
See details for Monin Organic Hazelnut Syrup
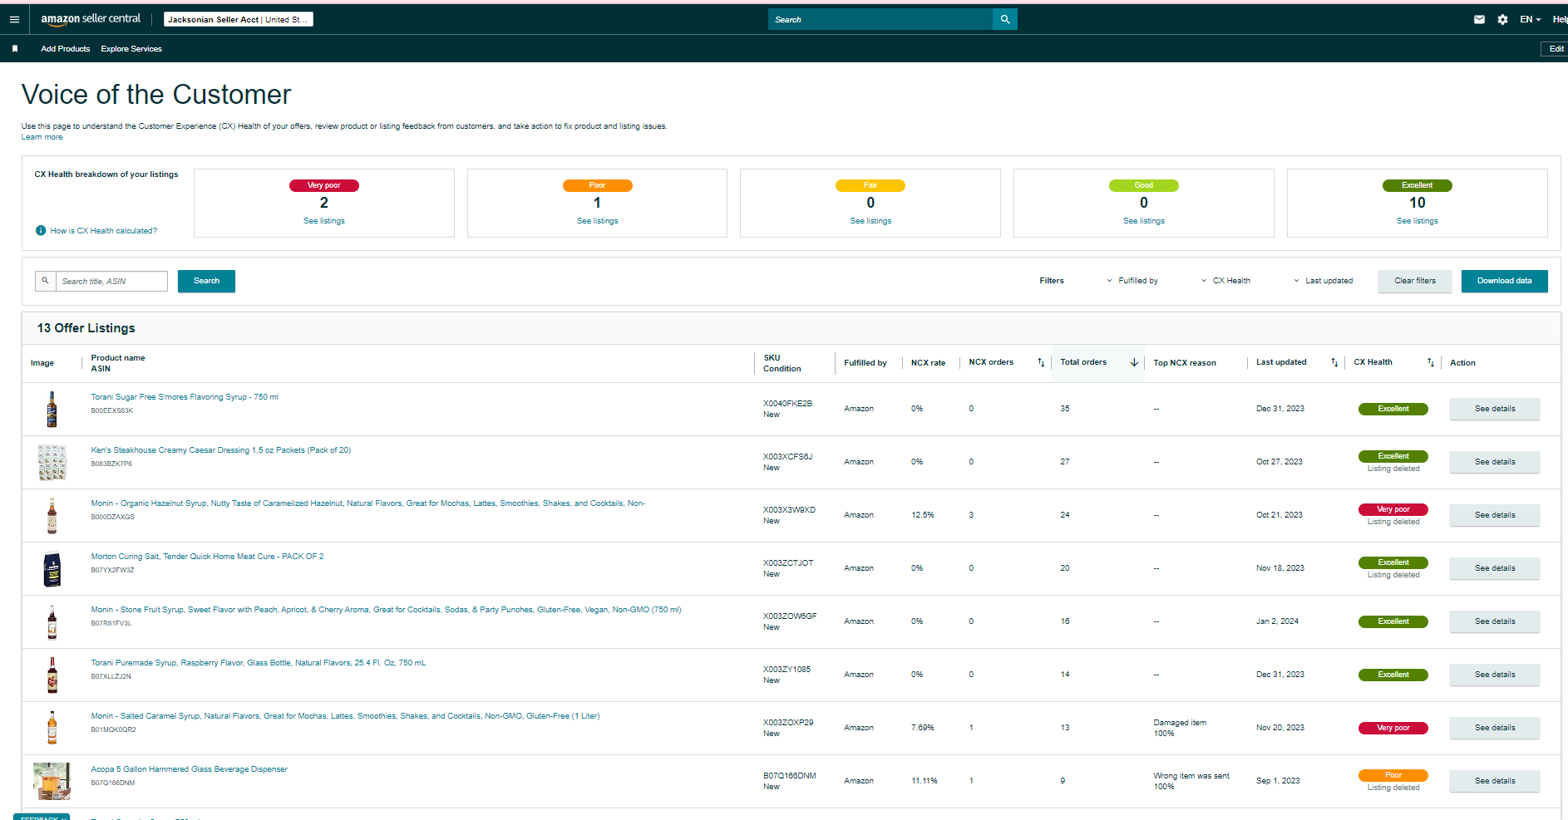click(1495, 515)
